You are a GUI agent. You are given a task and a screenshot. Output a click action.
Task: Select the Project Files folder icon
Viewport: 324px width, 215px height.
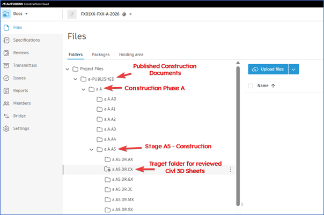pos(75,69)
